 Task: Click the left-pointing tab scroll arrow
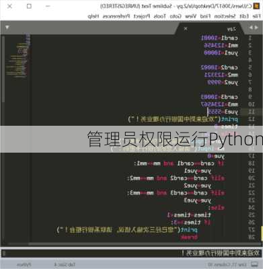pos(251,28)
